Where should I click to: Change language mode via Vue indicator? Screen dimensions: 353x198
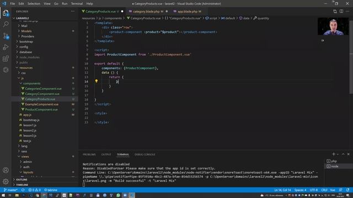click(x=333, y=190)
